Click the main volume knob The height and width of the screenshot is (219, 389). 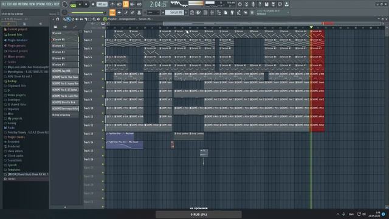65,4
